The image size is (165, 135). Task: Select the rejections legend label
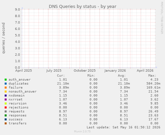(19, 107)
